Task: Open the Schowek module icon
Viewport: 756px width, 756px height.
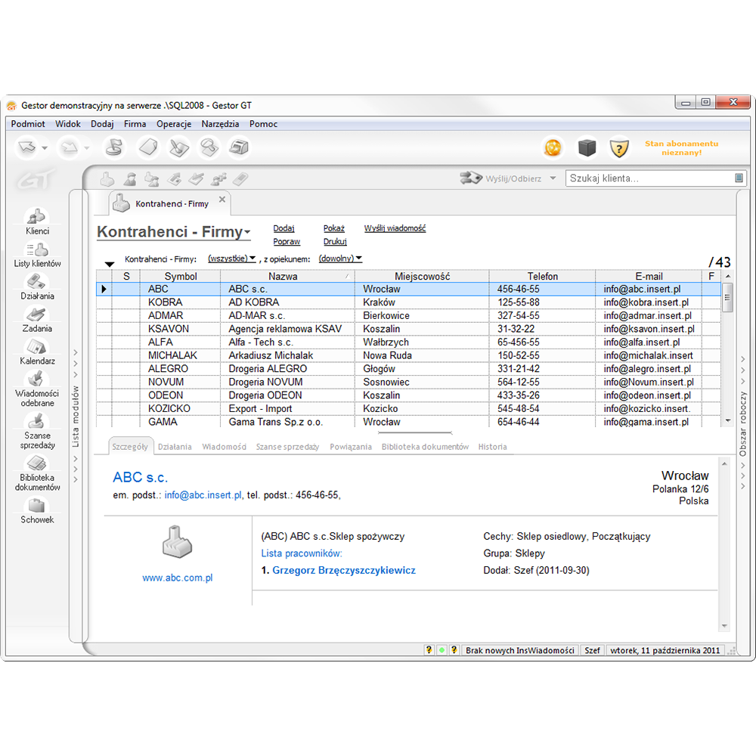Action: point(37,507)
